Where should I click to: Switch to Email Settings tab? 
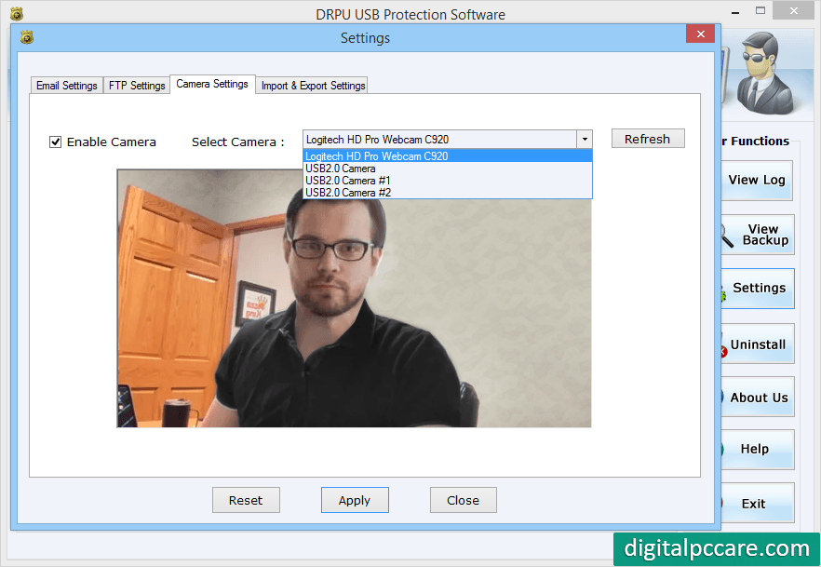click(66, 86)
